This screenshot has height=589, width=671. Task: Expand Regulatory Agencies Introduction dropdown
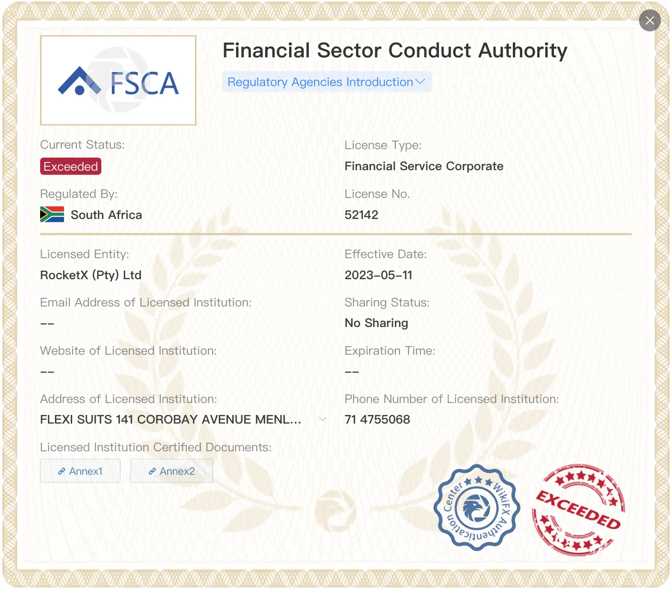pyautogui.click(x=327, y=82)
